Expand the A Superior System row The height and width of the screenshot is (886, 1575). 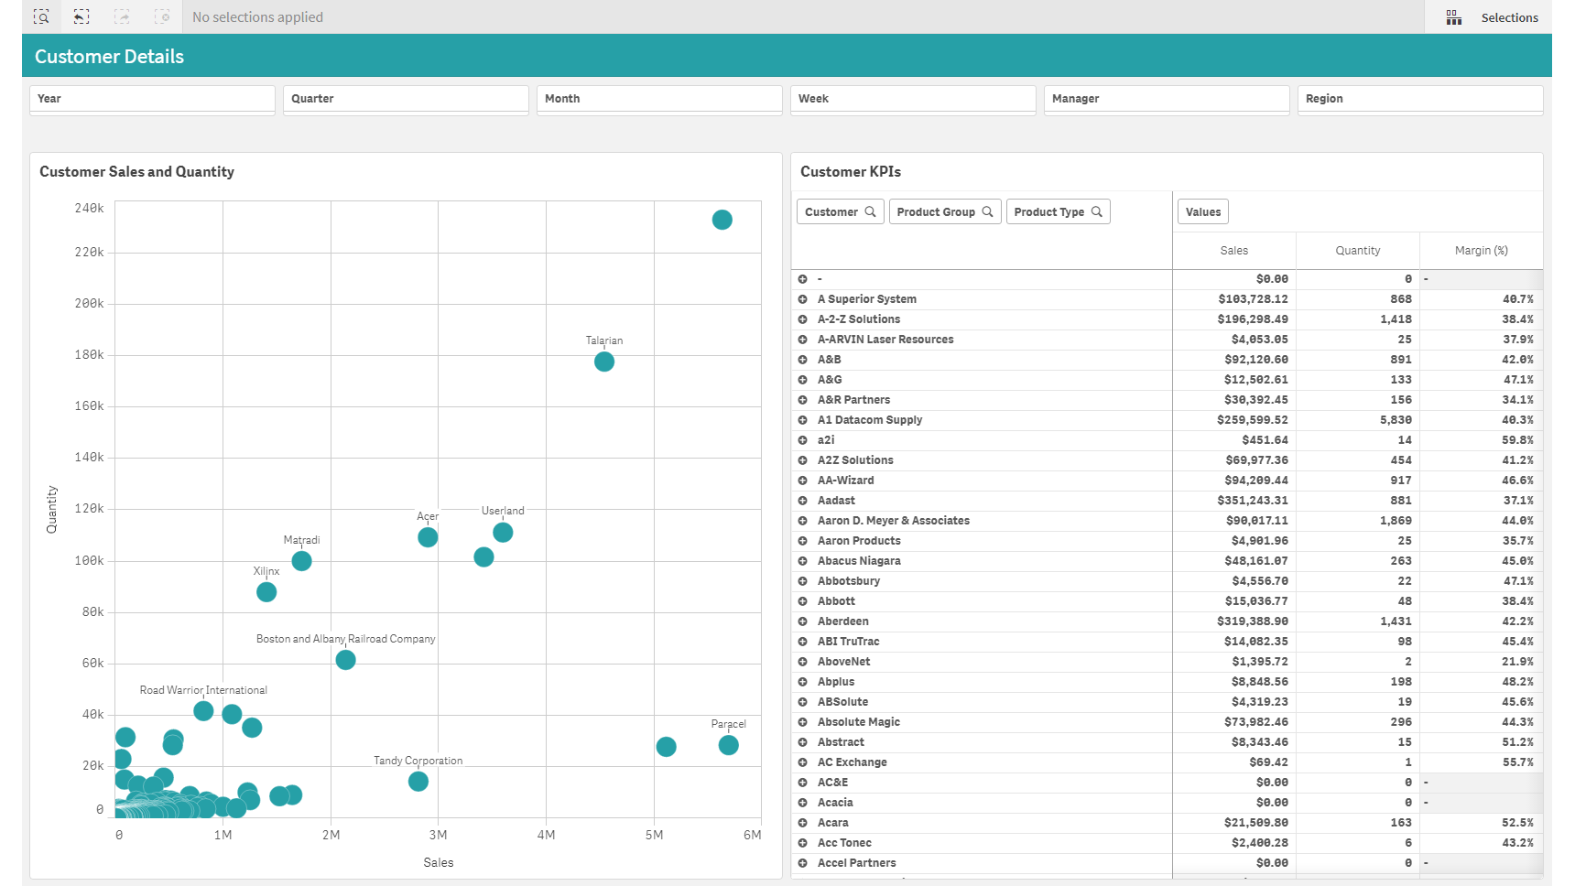click(x=803, y=298)
